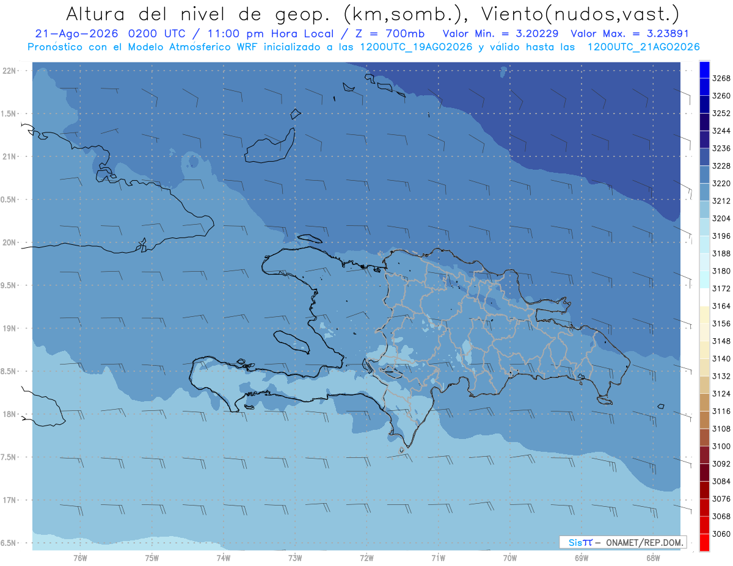Click the 74W longitude axis label

[224, 557]
